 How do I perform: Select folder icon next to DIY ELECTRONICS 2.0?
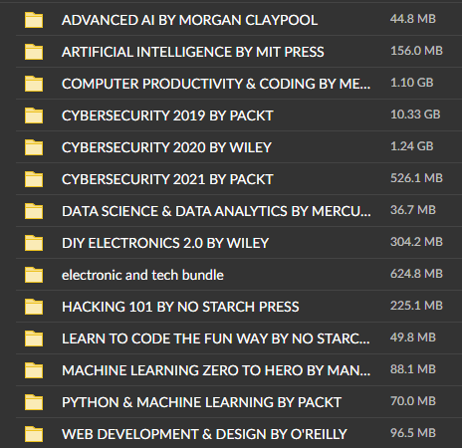click(34, 243)
